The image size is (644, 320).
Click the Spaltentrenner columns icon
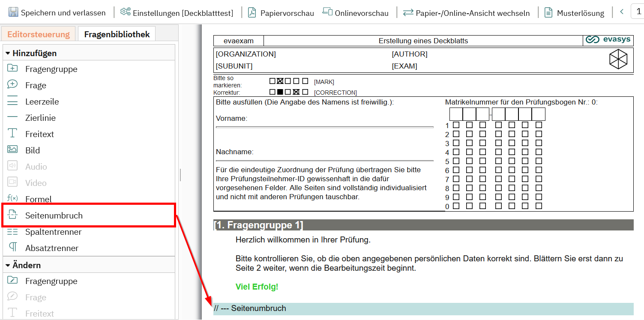click(12, 232)
